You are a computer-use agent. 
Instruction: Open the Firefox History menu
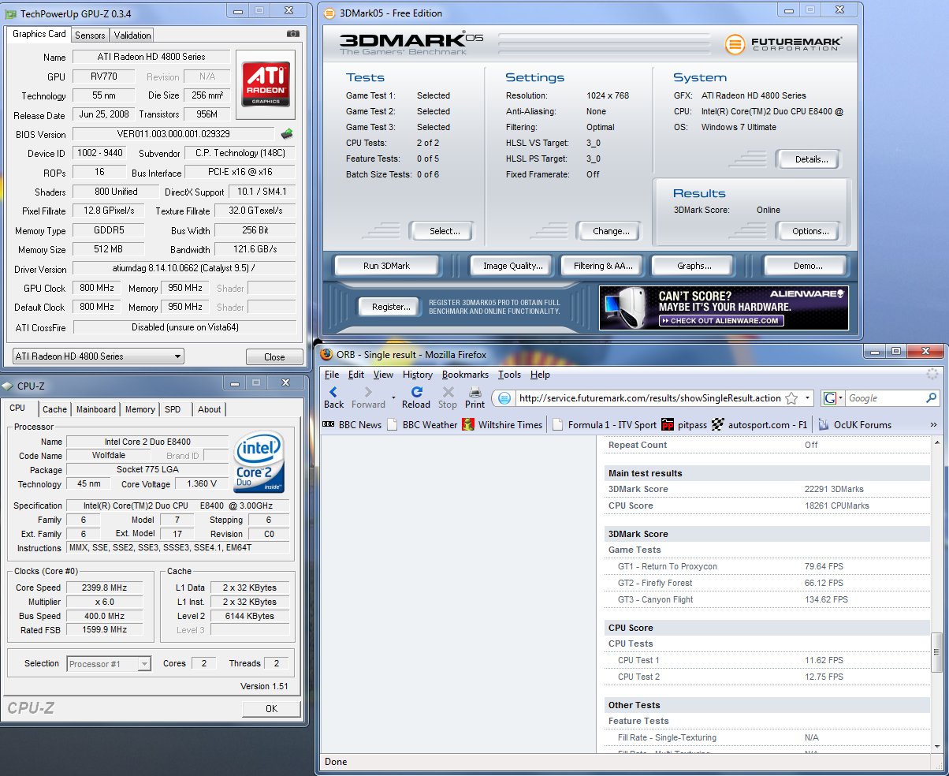[418, 375]
